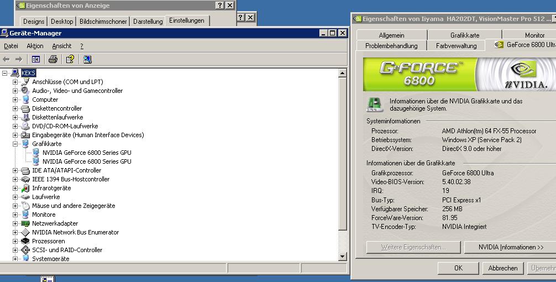Image resolution: width=556 pixels, height=282 pixels.
Task: Click the Diskettenlaufwerke icon
Action: coord(25,117)
